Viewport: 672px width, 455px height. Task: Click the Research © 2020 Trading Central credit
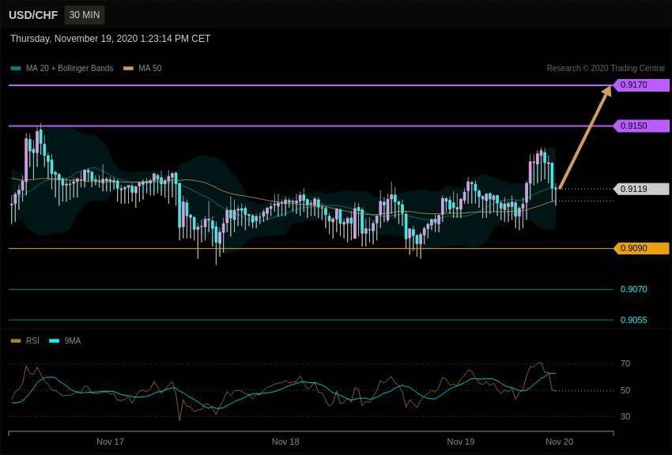(606, 68)
